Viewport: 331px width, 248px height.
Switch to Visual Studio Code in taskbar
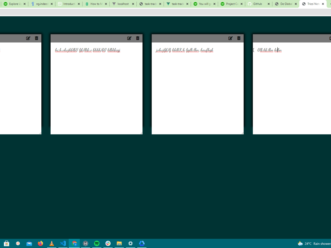pos(63,243)
